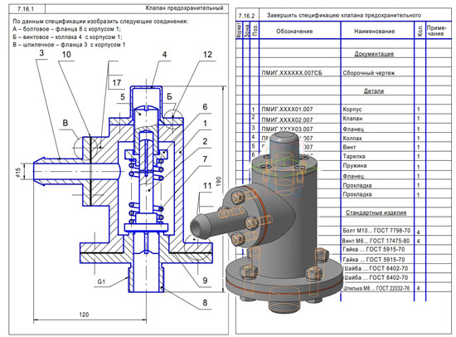Click the 'ПМИГ.ХХХХ01.007' designation cell
The height and width of the screenshot is (337, 456).
tap(287, 110)
